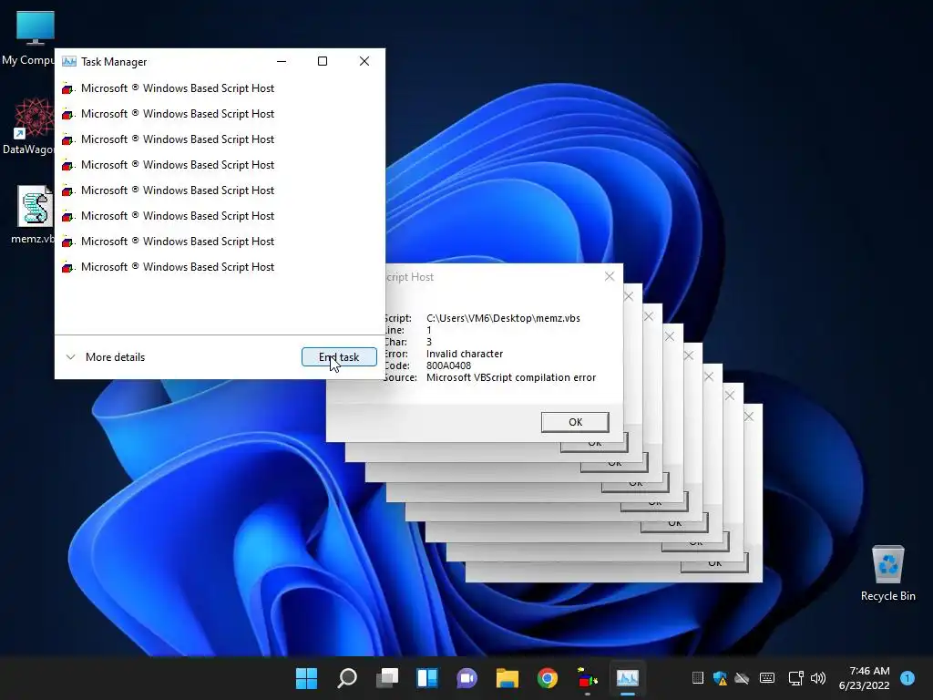Close the front Script Host error dialog
This screenshot has width=933, height=700.
tap(610, 276)
